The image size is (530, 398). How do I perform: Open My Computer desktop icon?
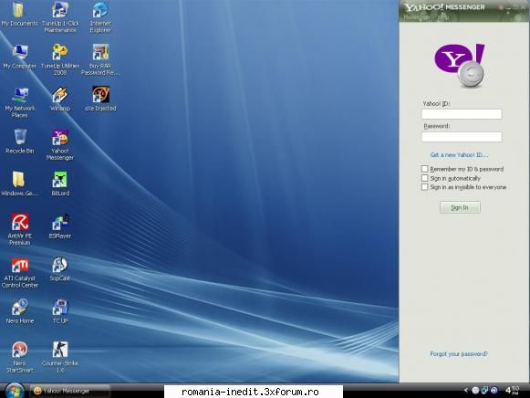[19, 57]
